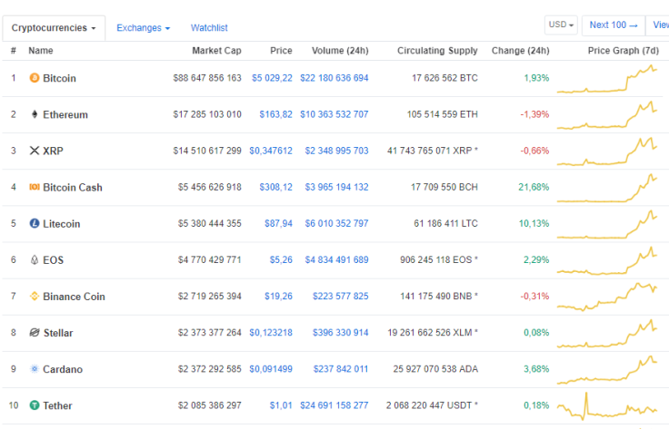
Task: Click EOS volume $4 834 491 689
Action: coord(336,259)
